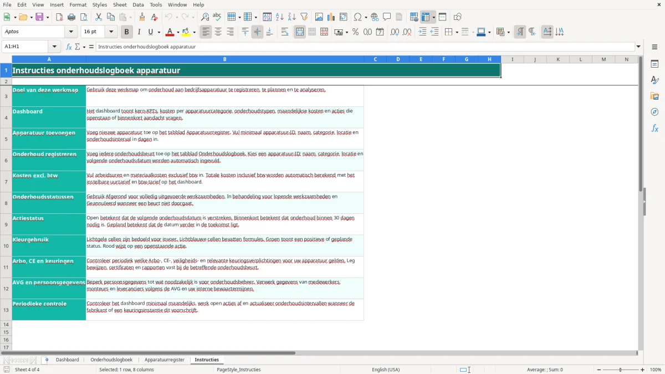Expand the formula bar
The width and height of the screenshot is (665, 374).
pyautogui.click(x=639, y=47)
